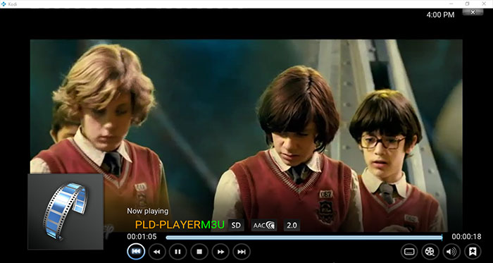Click the seek bar end marker
The height and width of the screenshot is (263, 493).
click(442, 238)
